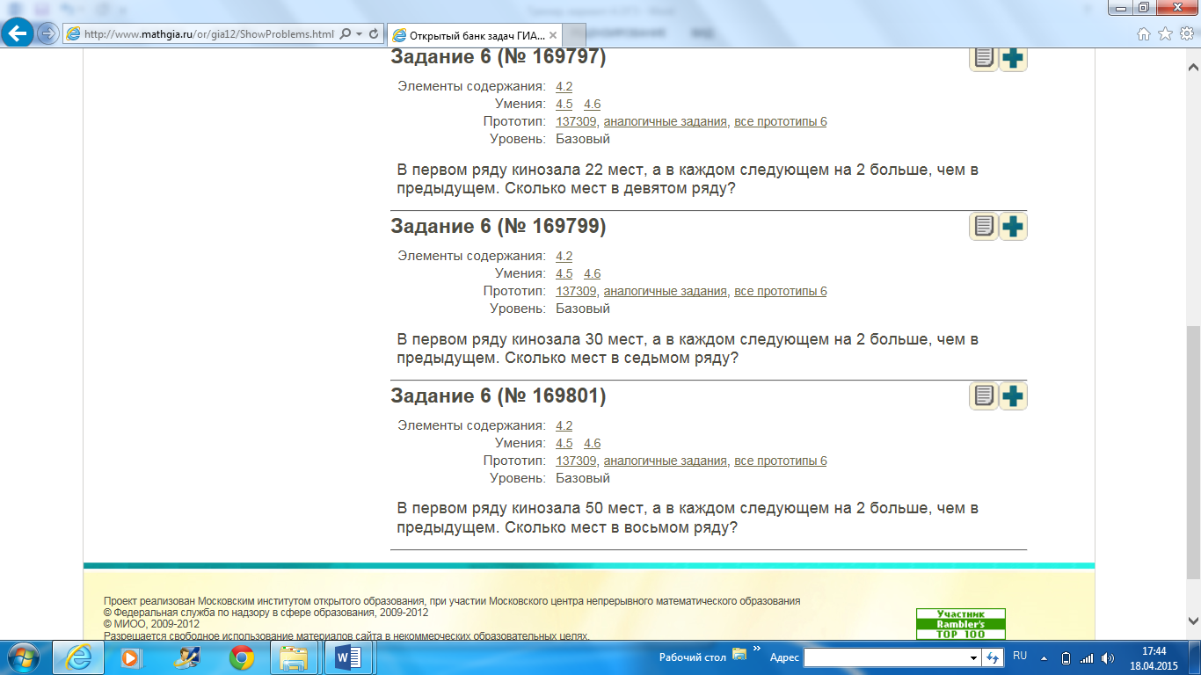Open 'все прототипы 6' link of task 169797
This screenshot has height=675, width=1201.
coord(781,121)
